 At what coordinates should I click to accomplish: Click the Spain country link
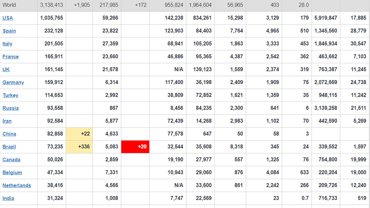point(9,31)
